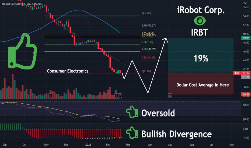
Task: Click 44.00 on the price scale
Action: 246,60
